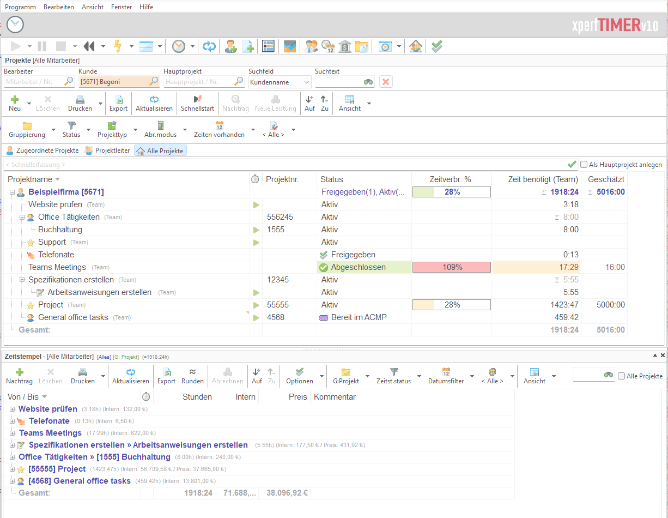Tick the 'Alle Projekte' checkbox
The width and height of the screenshot is (668, 518).
pyautogui.click(x=622, y=376)
